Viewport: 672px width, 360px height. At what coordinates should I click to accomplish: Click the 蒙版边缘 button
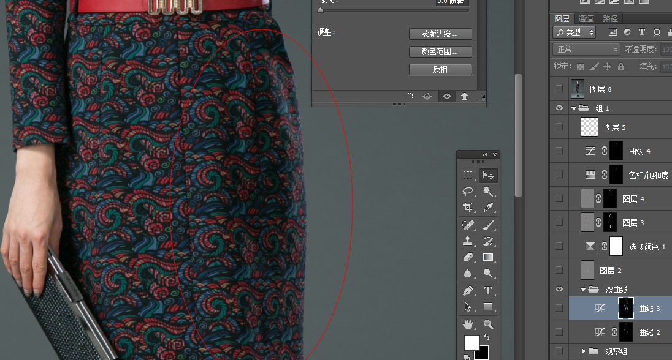[x=440, y=34]
